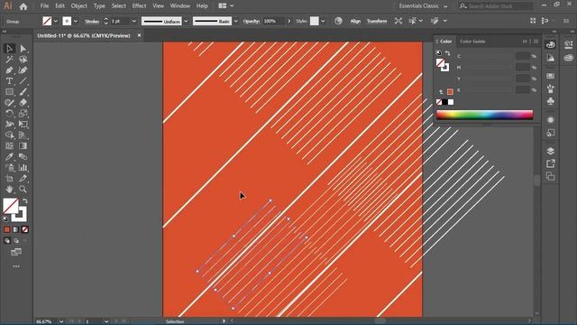The image size is (577, 325).
Task: Open the Object menu
Action: (78, 6)
